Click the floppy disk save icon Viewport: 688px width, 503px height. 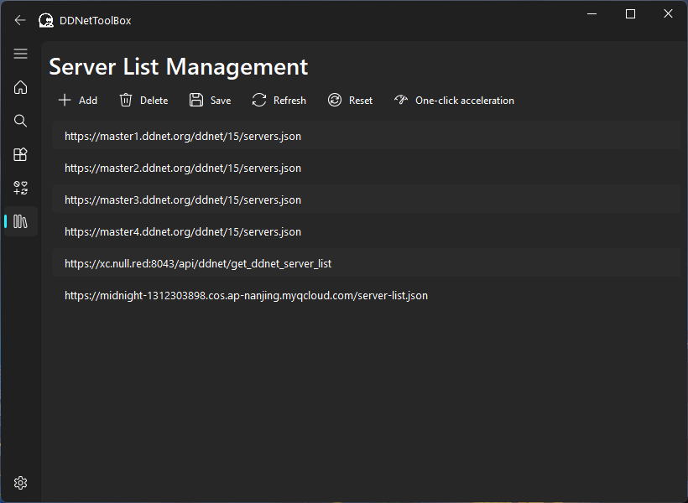[196, 100]
